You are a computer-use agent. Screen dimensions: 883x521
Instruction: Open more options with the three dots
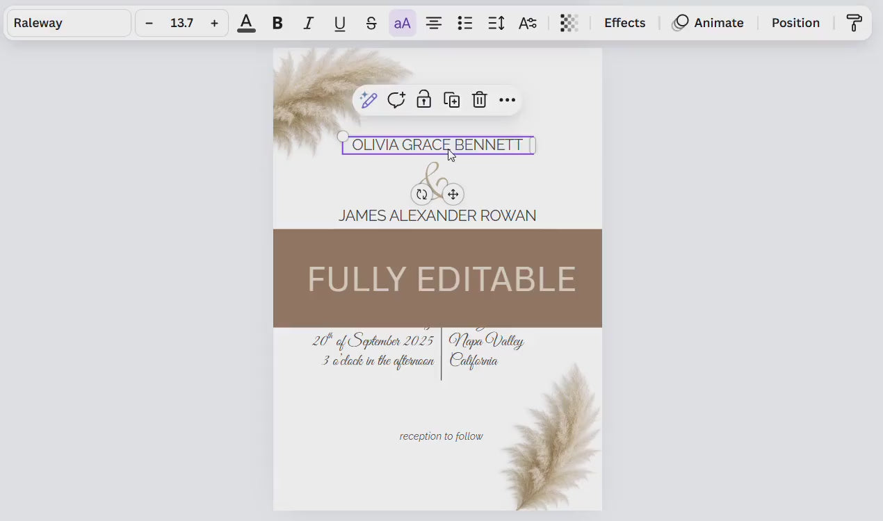507,99
